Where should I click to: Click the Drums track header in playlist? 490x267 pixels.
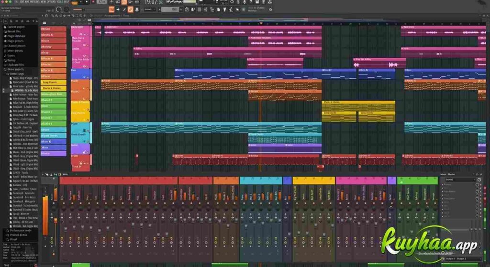80,159
